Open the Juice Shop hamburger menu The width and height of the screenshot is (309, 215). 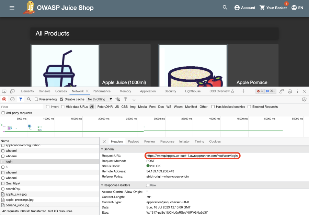click(12, 8)
